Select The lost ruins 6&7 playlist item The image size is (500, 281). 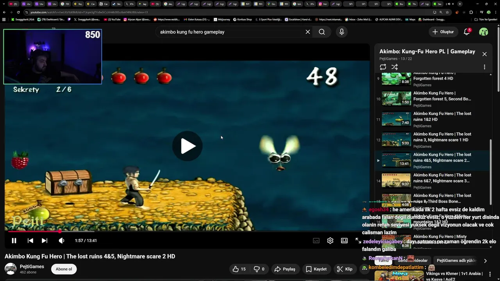pos(432,181)
